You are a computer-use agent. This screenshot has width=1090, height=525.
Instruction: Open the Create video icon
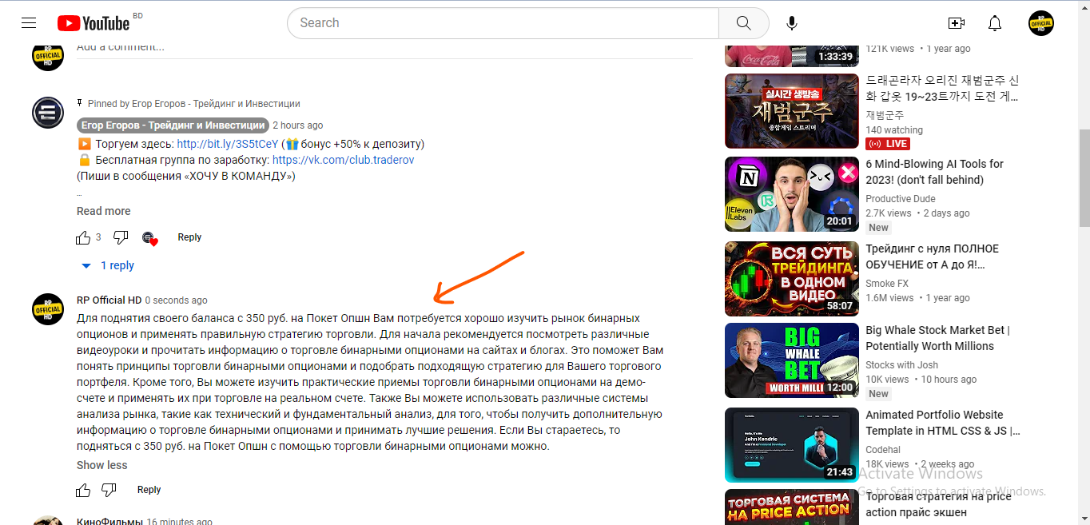pos(956,23)
